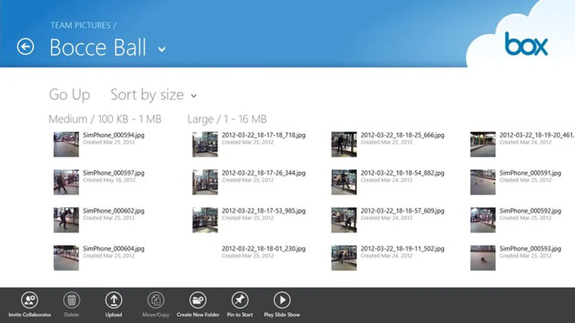575x323 pixels.
Task: Navigate to TEAM PICTURES breadcrumb
Action: (x=81, y=25)
